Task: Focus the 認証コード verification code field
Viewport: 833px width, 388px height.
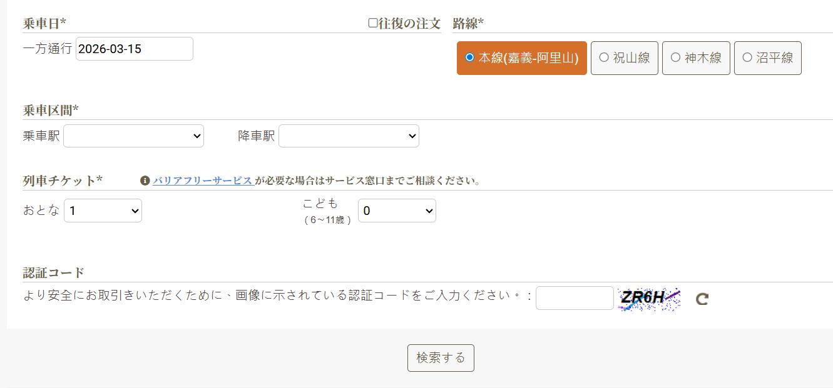Action: pos(575,298)
